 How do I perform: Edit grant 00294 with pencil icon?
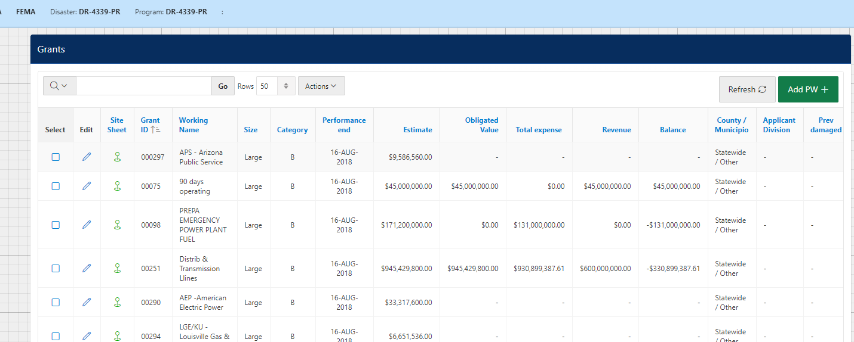tap(87, 336)
